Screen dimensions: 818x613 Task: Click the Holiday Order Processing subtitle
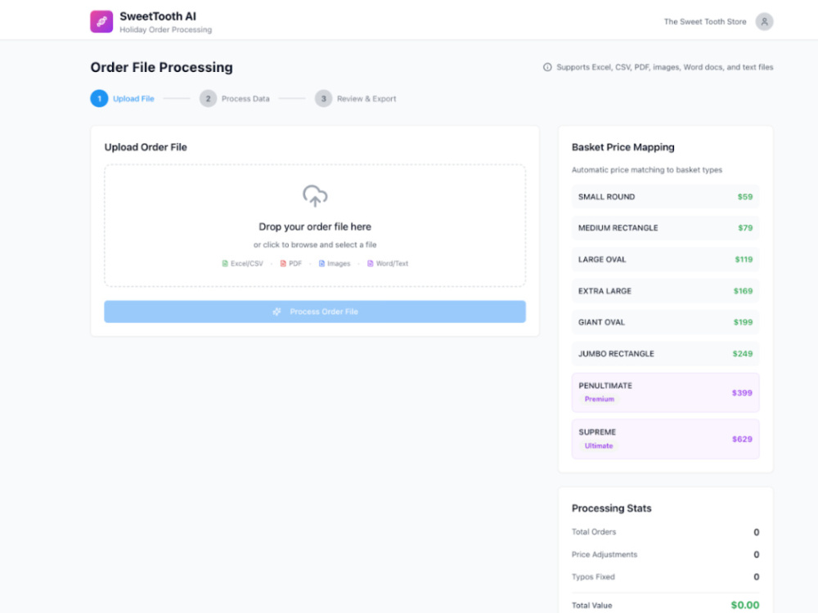[x=165, y=29]
